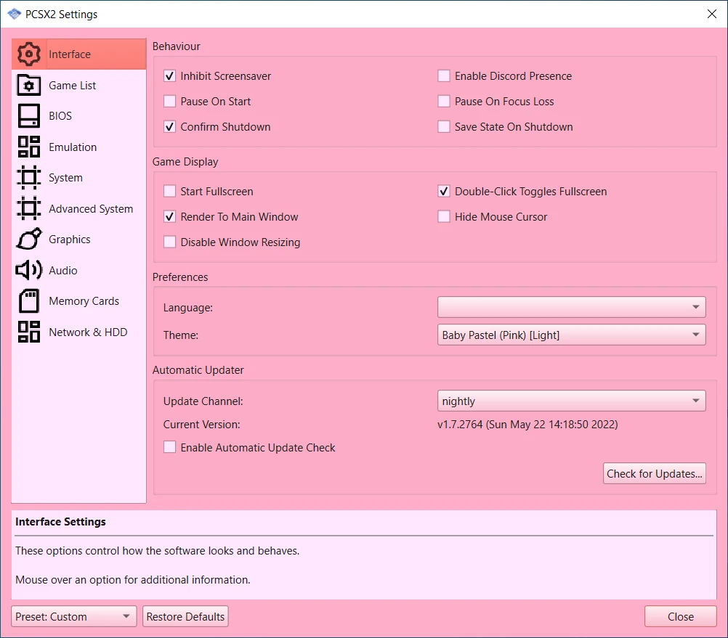Screen dimensions: 728x638
Task: Open Advanced System icon in sidebar
Action: (29, 209)
